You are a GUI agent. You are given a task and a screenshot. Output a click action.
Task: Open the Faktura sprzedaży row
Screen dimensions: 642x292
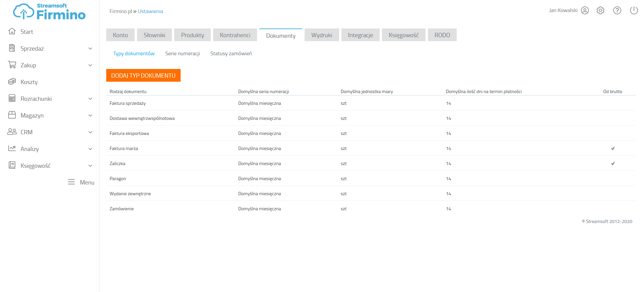tap(371, 103)
